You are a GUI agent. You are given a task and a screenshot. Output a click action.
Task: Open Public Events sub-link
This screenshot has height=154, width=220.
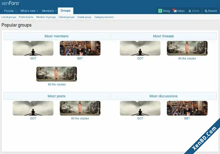point(26,17)
